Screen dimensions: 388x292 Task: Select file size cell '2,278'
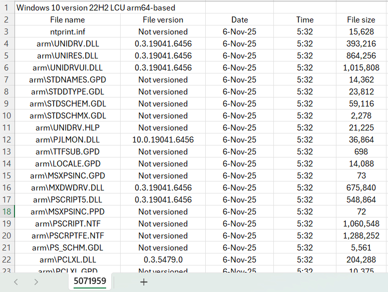point(361,115)
